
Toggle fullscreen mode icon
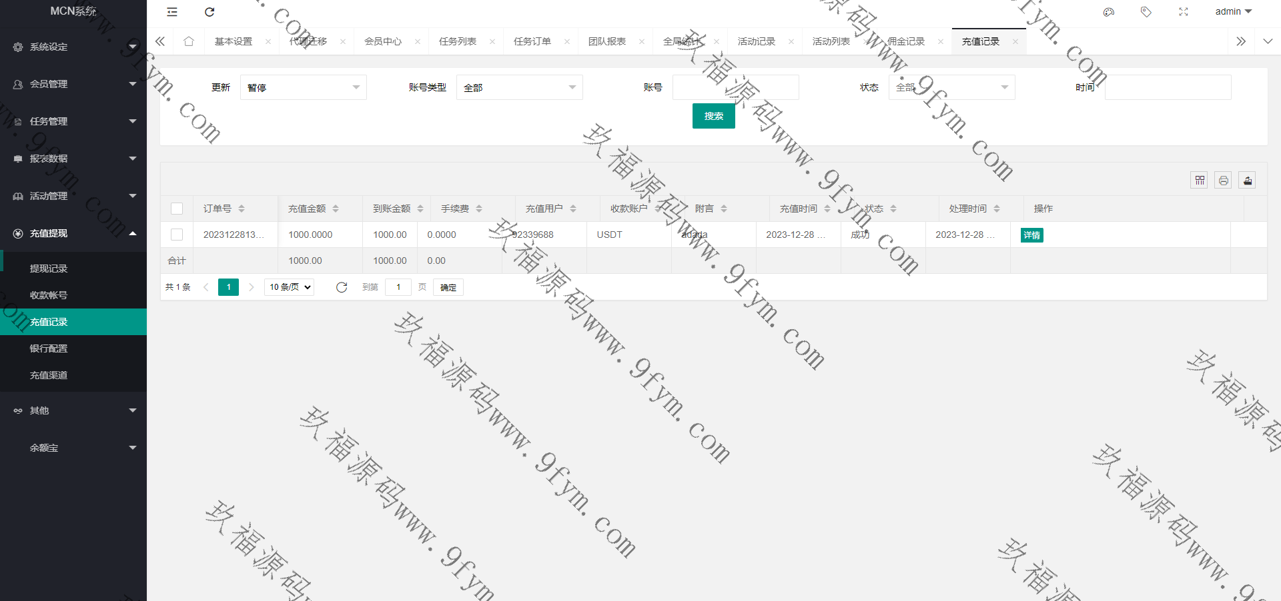point(1184,12)
